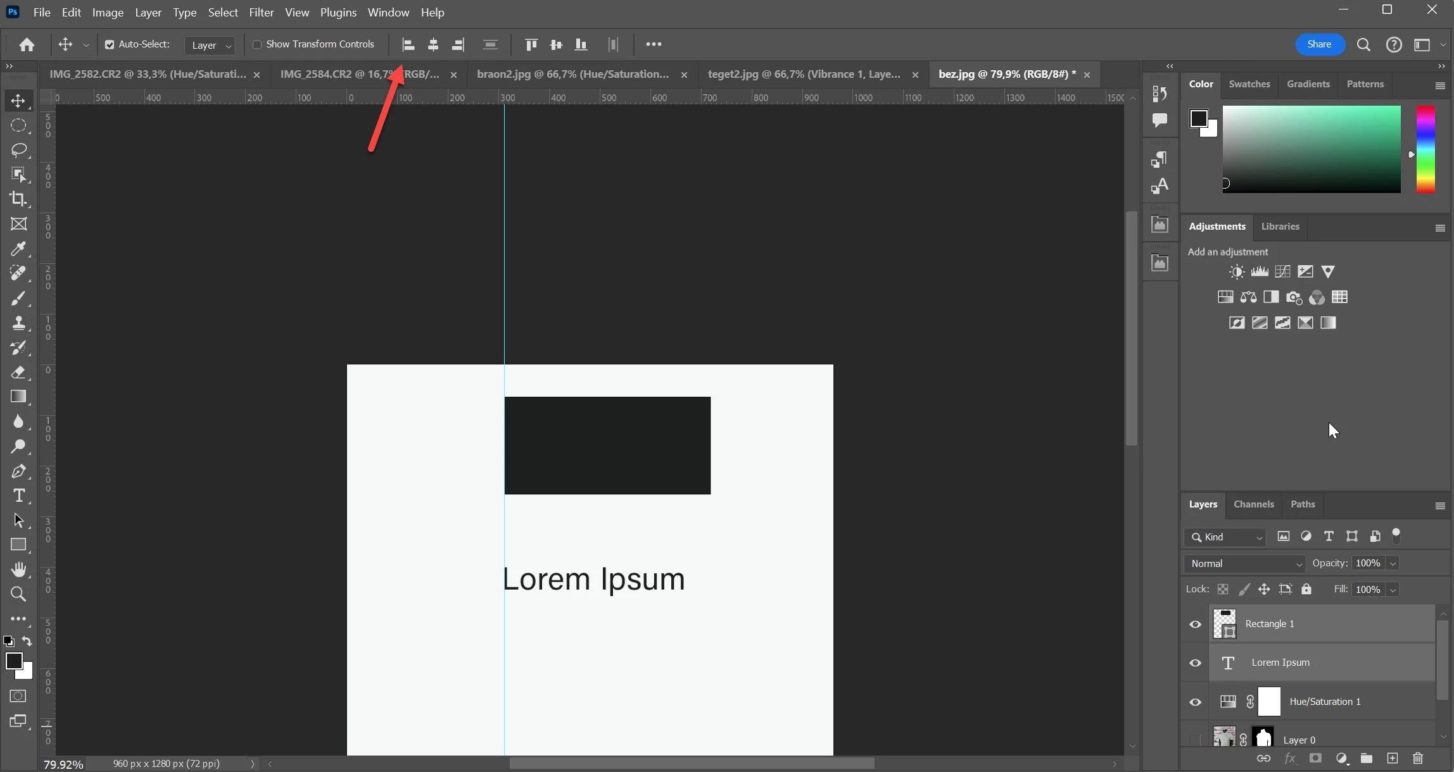Expand the layer Kind filter dropdown
This screenshot has height=772, width=1454.
tap(1225, 537)
